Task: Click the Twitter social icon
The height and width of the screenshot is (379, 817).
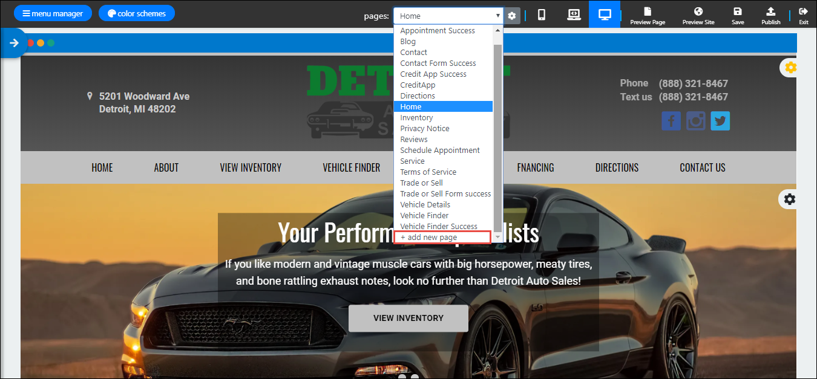Action: click(x=720, y=121)
